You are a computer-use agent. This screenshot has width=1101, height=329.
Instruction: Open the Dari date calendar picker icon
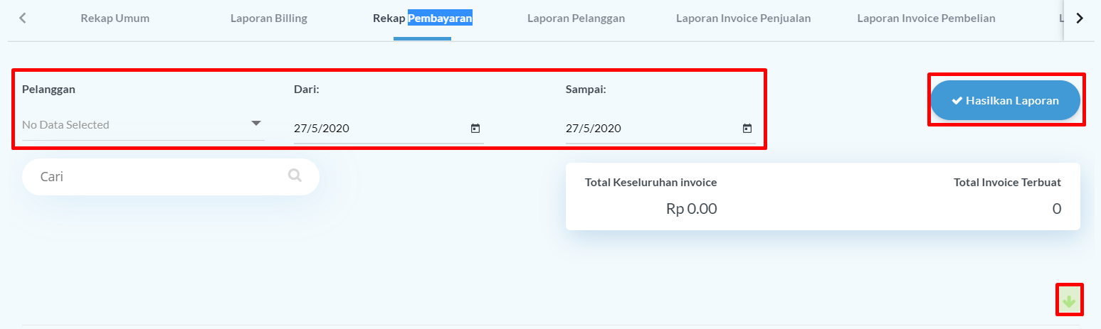pyautogui.click(x=475, y=129)
